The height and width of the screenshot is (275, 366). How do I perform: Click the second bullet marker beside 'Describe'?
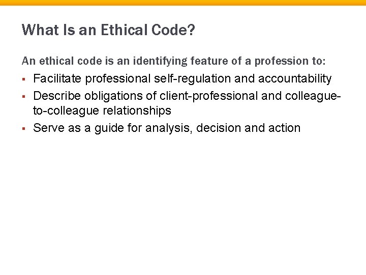click(24, 95)
